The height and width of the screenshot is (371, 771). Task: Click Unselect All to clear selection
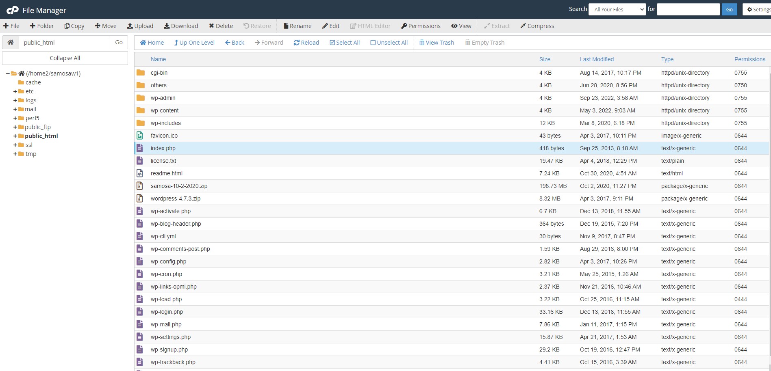tap(389, 42)
